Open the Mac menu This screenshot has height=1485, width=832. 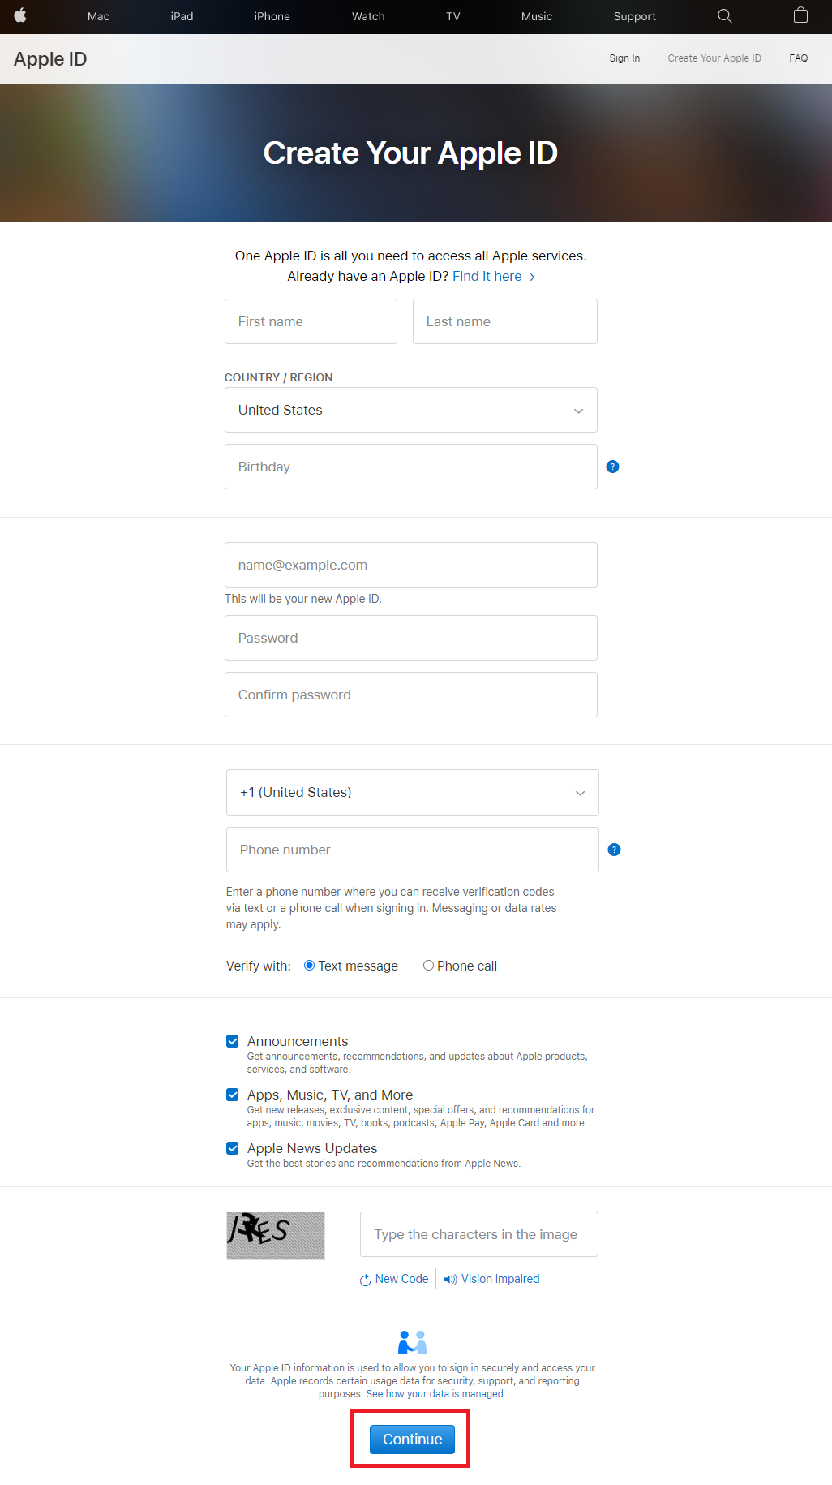[98, 16]
